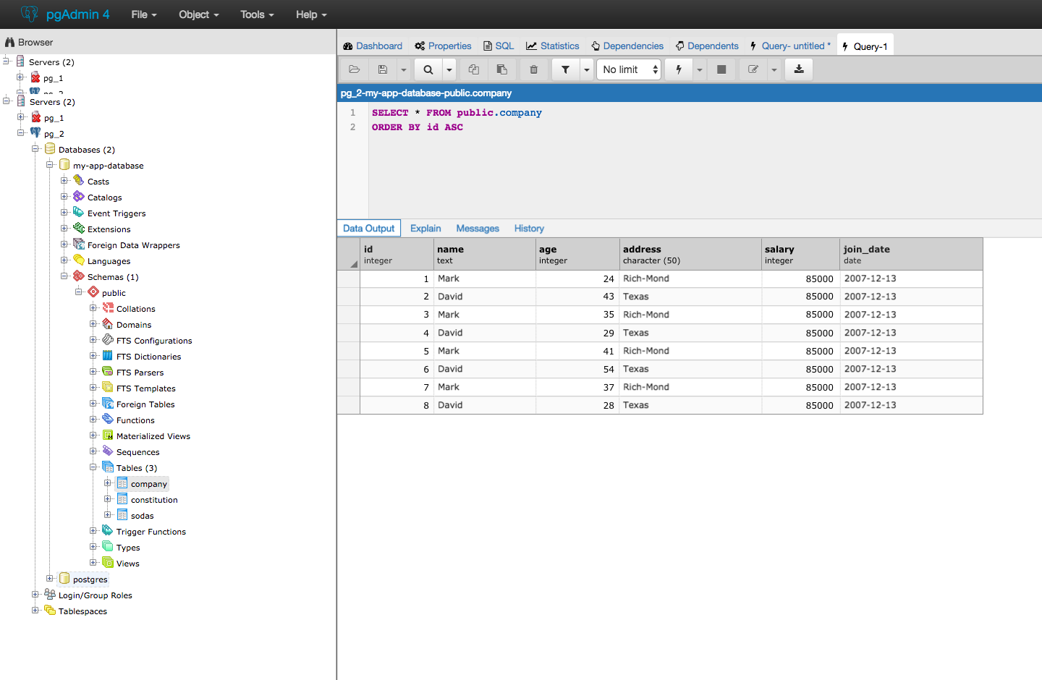Open the Messages panel
Screen dimensions: 1042x680
click(477, 228)
